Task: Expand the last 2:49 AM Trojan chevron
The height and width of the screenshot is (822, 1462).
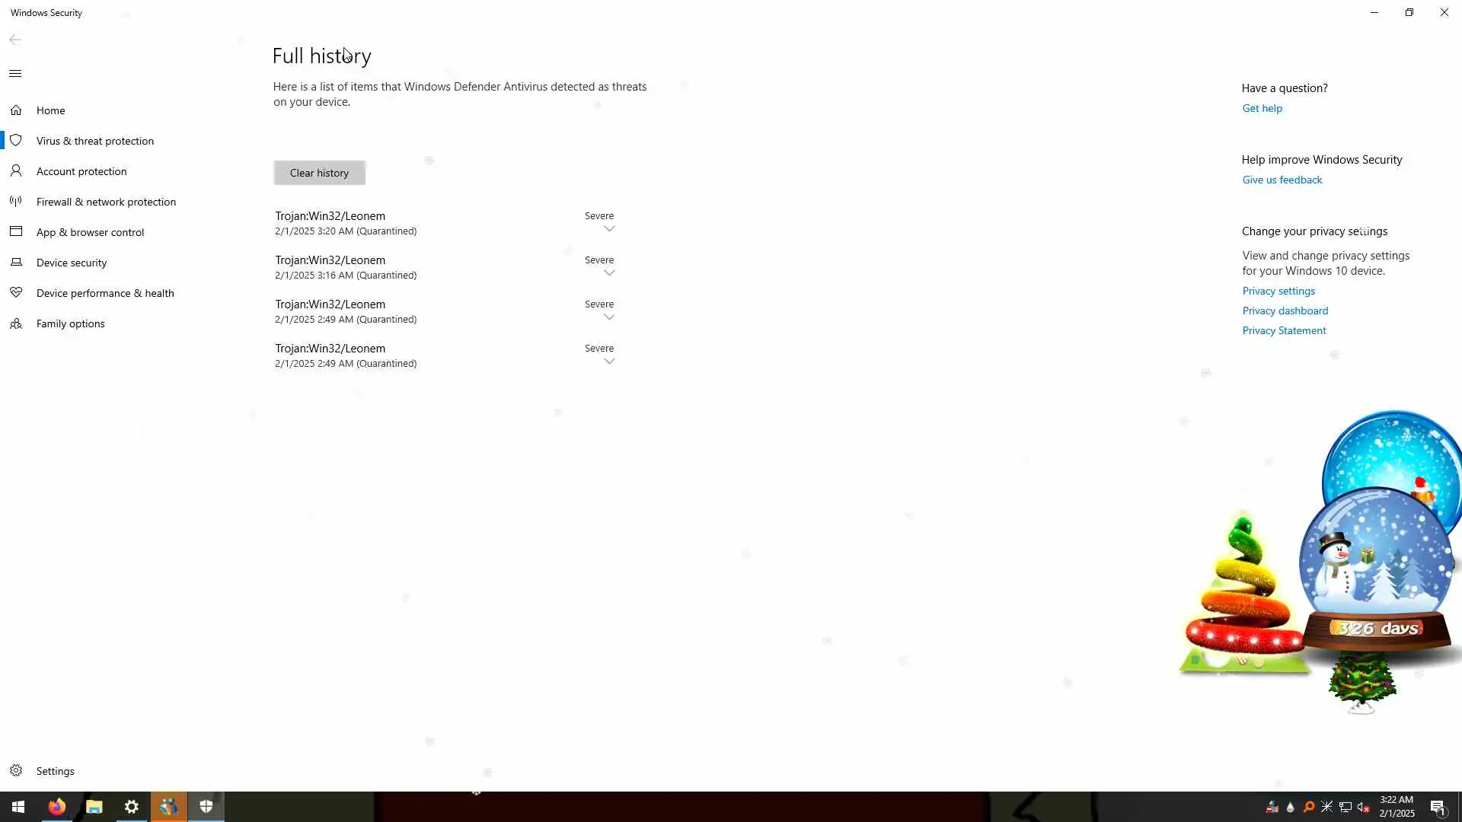Action: 609,362
